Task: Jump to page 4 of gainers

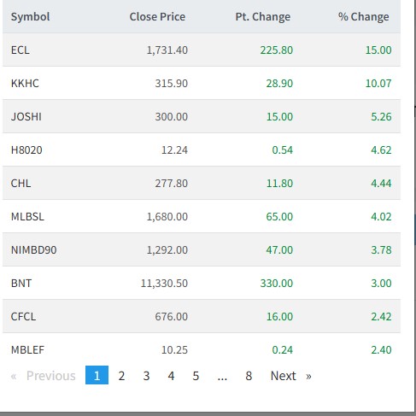Action: pos(171,376)
